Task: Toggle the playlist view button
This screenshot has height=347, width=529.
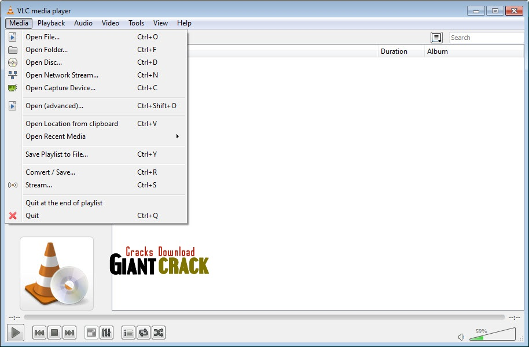Action: coord(128,333)
